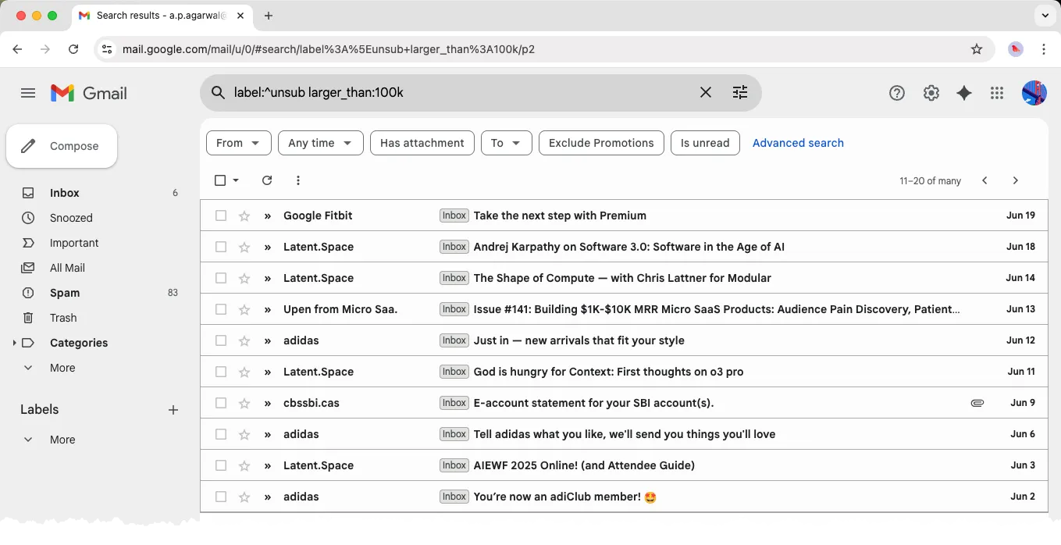Open Gmail settings gear icon
Image resolution: width=1061 pixels, height=545 pixels.
coord(931,92)
